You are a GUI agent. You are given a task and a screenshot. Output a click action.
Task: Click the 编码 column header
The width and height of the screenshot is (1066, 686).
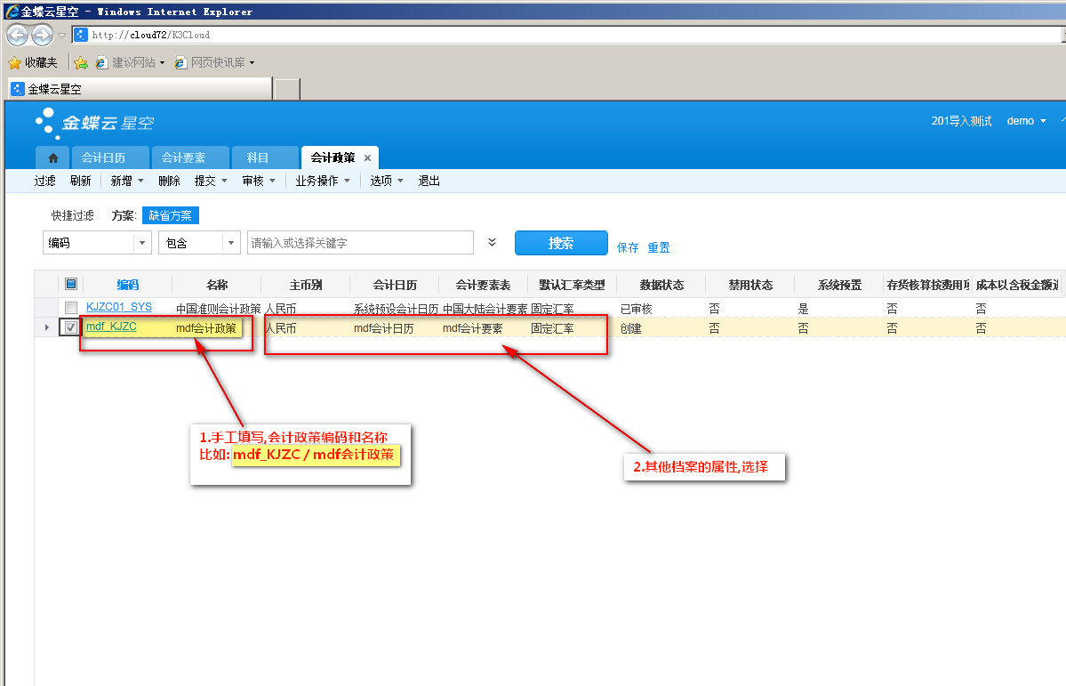click(x=127, y=285)
